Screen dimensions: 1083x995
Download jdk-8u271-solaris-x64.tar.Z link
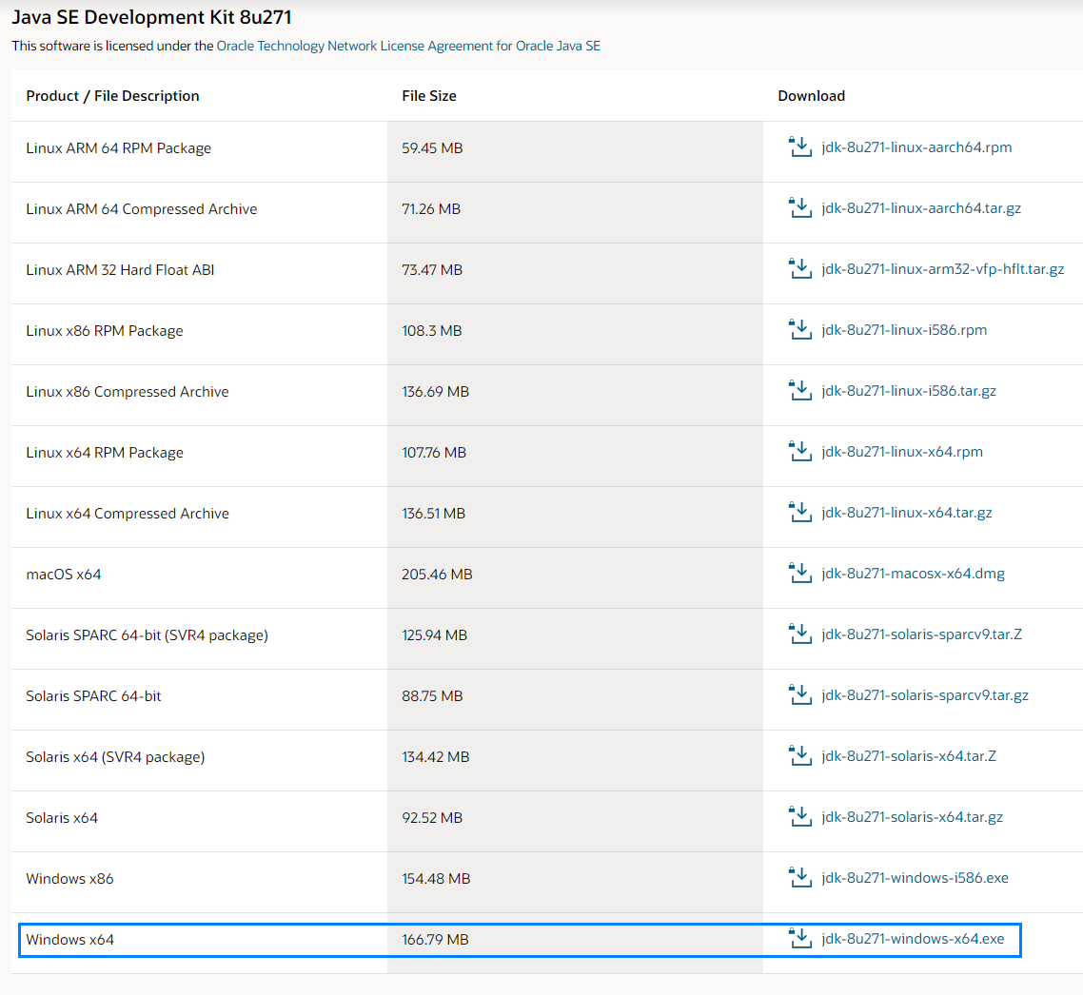[x=909, y=756]
